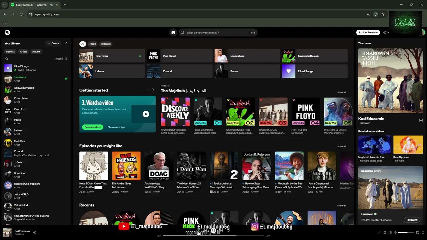The image size is (427, 240).
Task: Click the Explore Premium button
Action: 368,32
